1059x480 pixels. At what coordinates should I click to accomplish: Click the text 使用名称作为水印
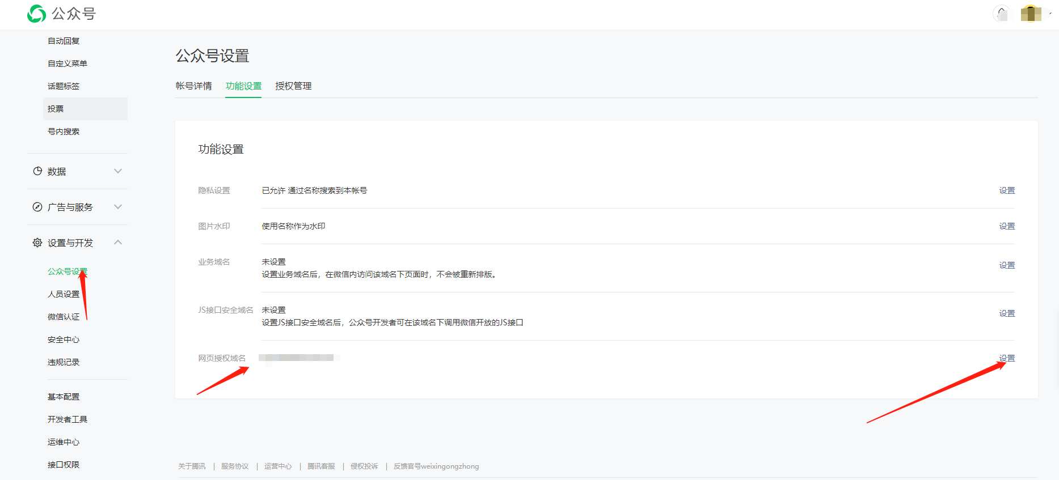[x=293, y=226]
